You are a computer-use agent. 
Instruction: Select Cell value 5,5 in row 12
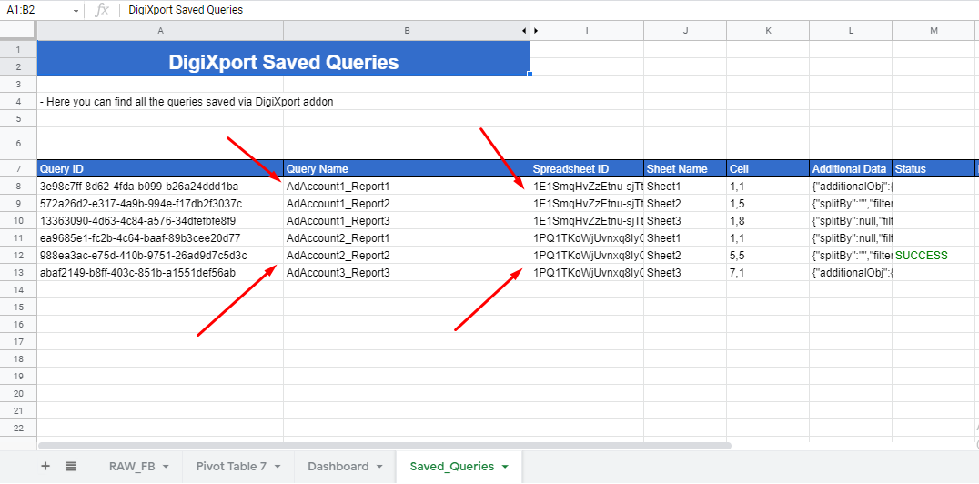pos(768,255)
